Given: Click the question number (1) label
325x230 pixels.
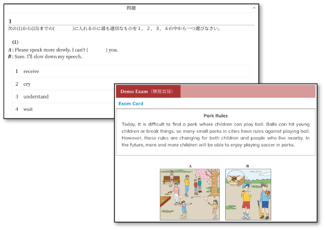Looking at the screenshot, I should click(15, 42).
